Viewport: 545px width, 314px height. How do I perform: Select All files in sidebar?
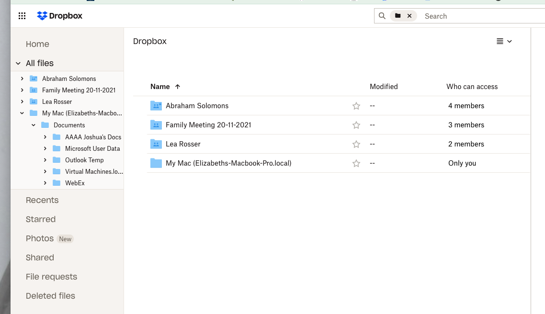coord(40,63)
